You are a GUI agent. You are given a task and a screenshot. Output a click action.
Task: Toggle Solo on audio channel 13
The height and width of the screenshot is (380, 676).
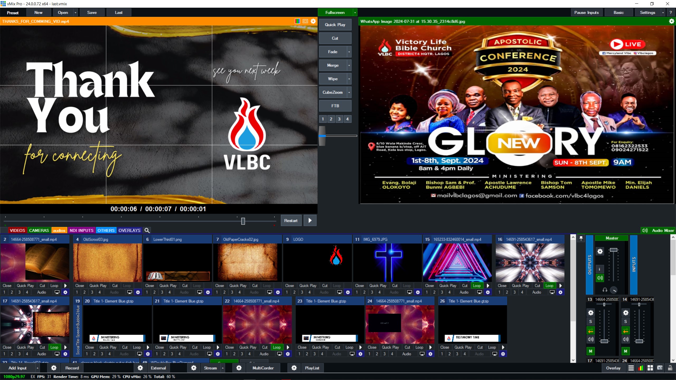[x=591, y=321]
